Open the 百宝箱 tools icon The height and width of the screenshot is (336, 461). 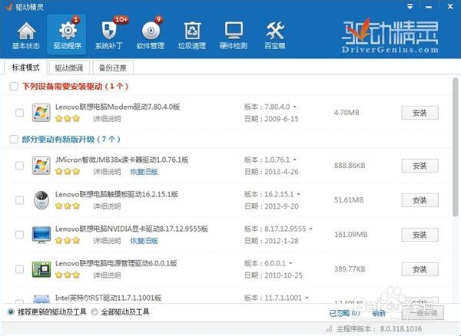point(275,35)
